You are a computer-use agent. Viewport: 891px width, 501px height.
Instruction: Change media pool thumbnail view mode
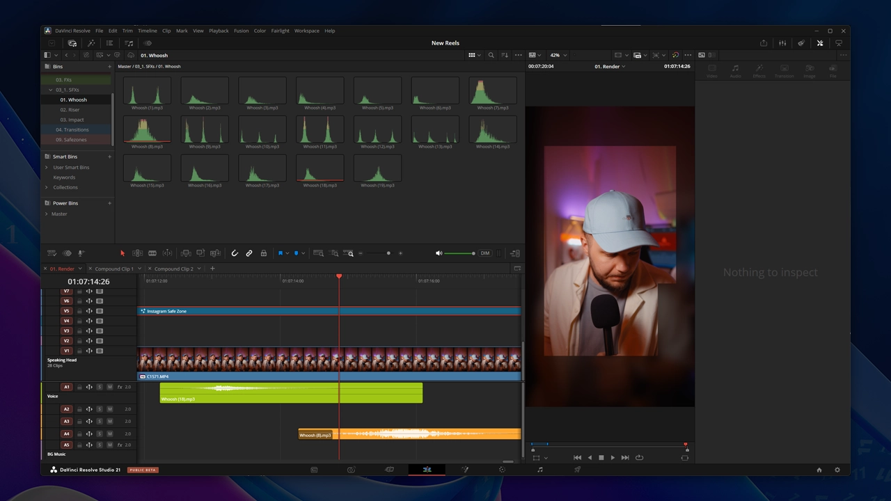pyautogui.click(x=471, y=55)
